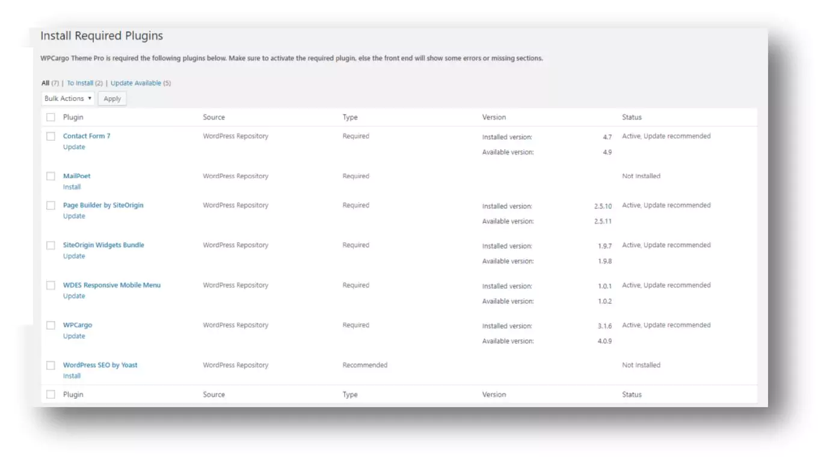Open the MailPoet plugin link
The image size is (824, 463).
[x=76, y=176]
